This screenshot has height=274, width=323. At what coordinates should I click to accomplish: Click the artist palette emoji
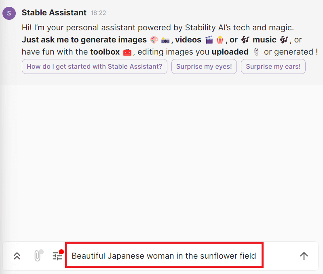(x=154, y=40)
